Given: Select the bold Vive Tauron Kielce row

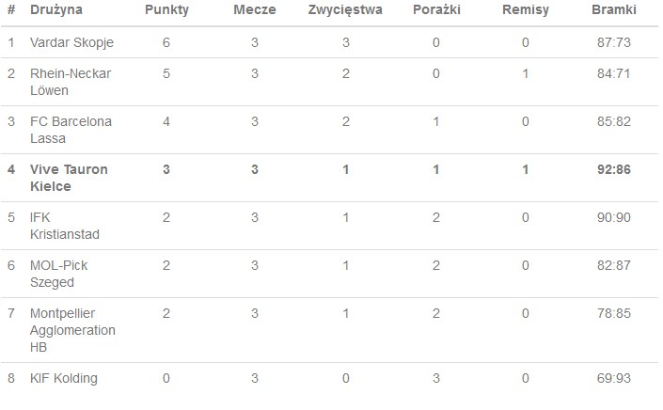Looking at the screenshot, I should pyautogui.click(x=330, y=178).
